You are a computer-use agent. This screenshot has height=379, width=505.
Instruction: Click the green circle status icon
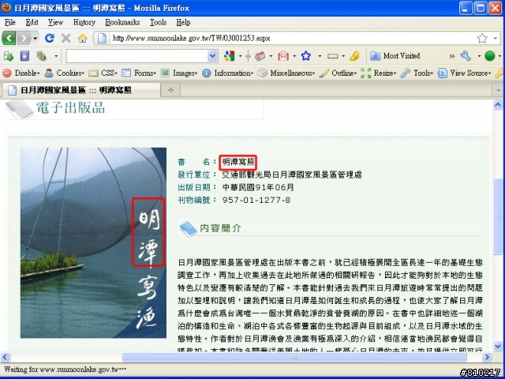click(489, 56)
